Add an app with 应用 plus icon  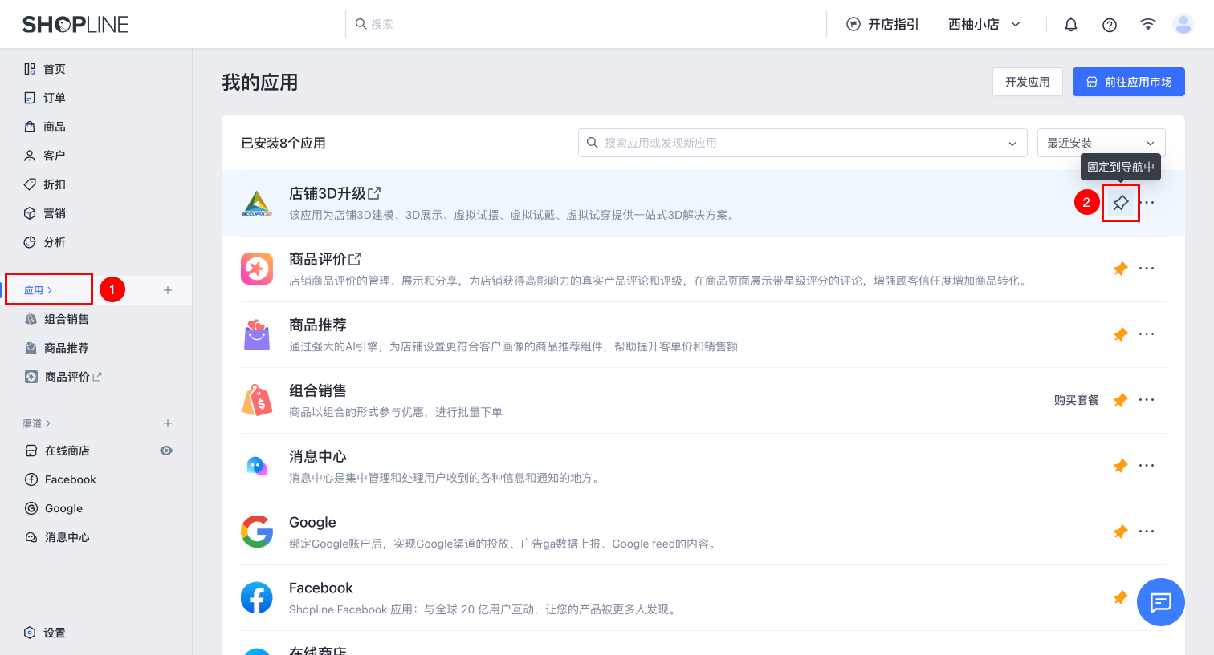(x=168, y=290)
